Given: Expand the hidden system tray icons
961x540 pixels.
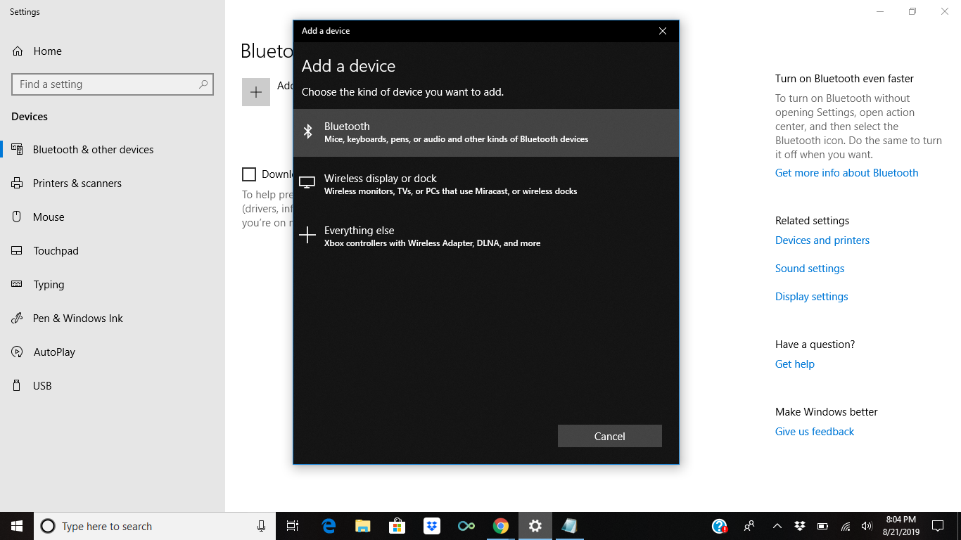Looking at the screenshot, I should (777, 526).
